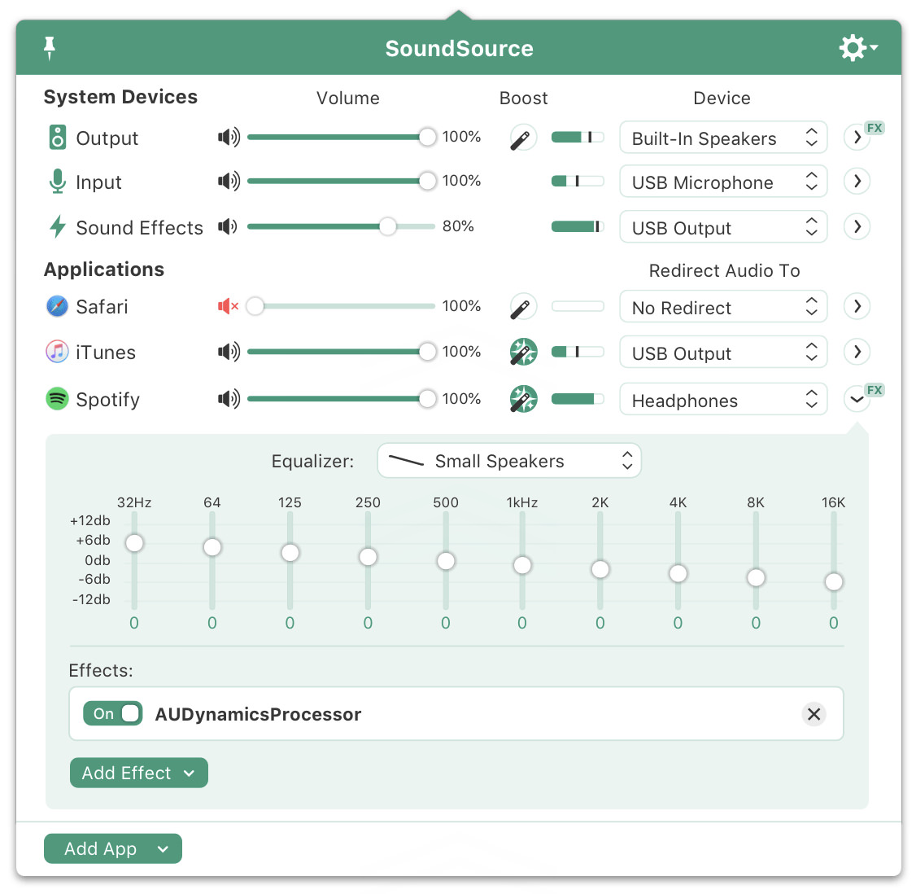Click the Input boost level meter
Image resolution: width=916 pixels, height=894 pixels.
coord(578,182)
